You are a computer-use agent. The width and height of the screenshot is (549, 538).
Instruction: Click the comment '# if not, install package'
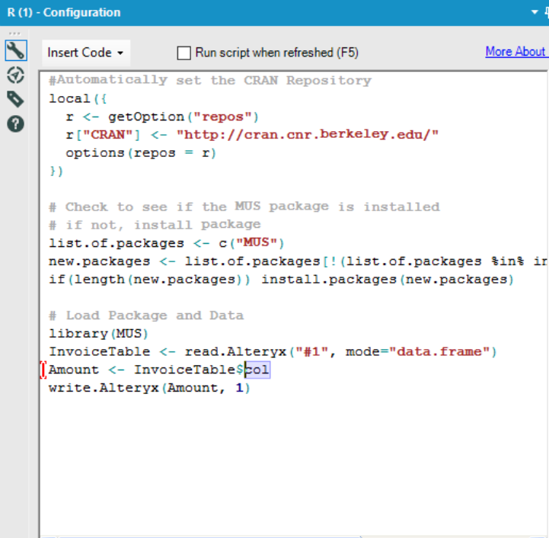pos(155,225)
